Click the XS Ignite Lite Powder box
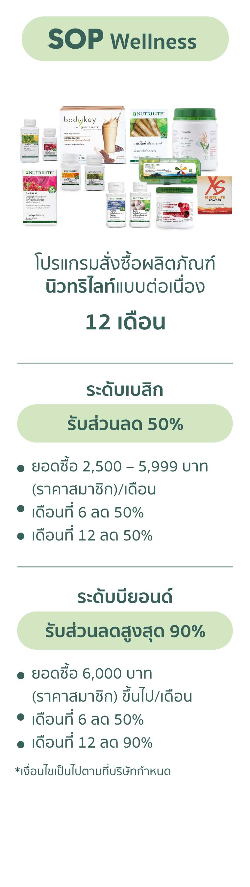The height and width of the screenshot is (887, 250). (x=214, y=195)
